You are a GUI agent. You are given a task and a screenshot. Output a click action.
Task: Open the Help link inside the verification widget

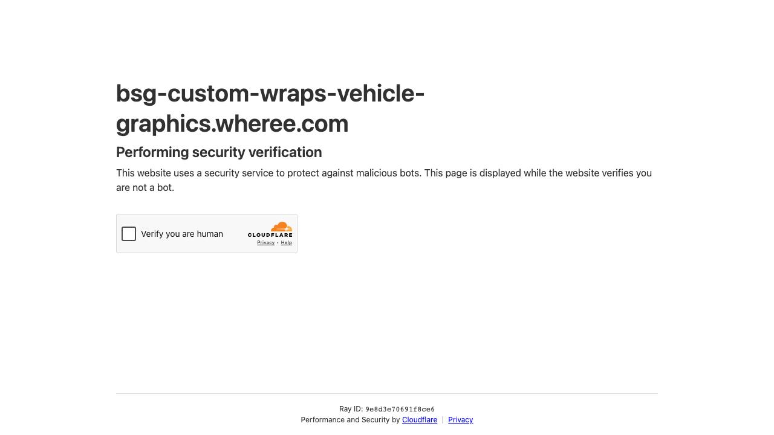click(286, 243)
